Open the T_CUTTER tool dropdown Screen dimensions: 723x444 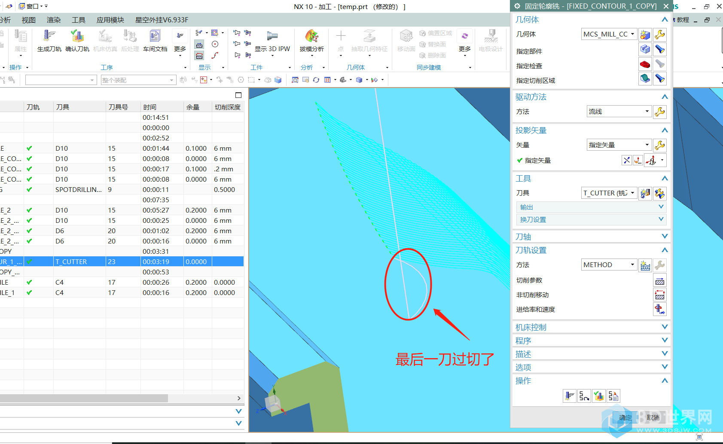609,193
